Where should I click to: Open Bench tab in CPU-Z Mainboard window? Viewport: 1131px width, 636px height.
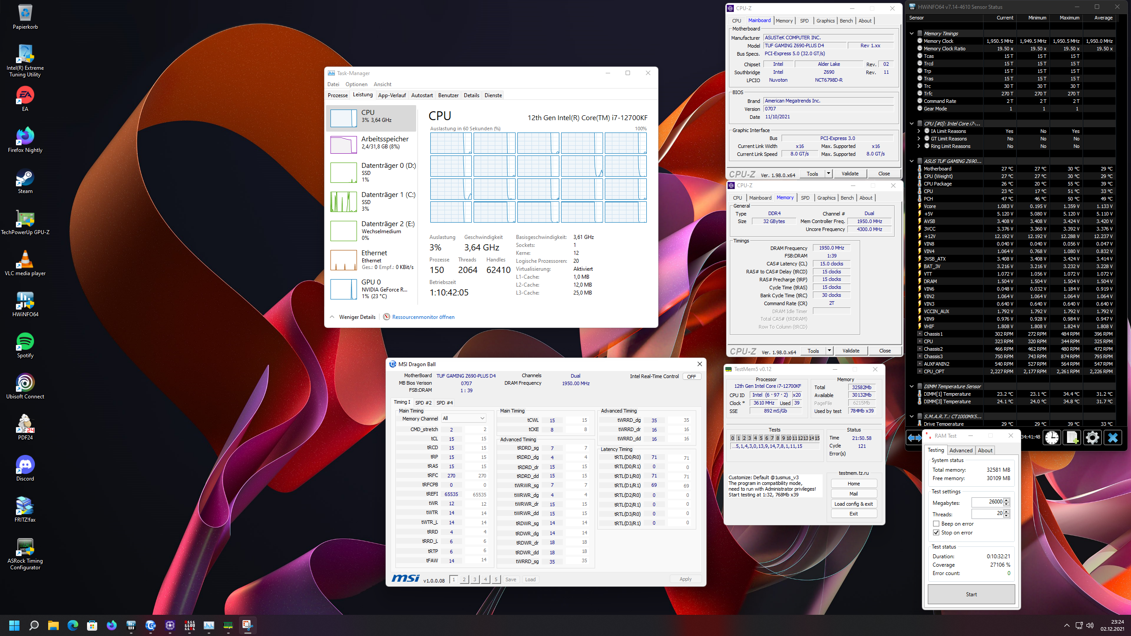pyautogui.click(x=846, y=21)
